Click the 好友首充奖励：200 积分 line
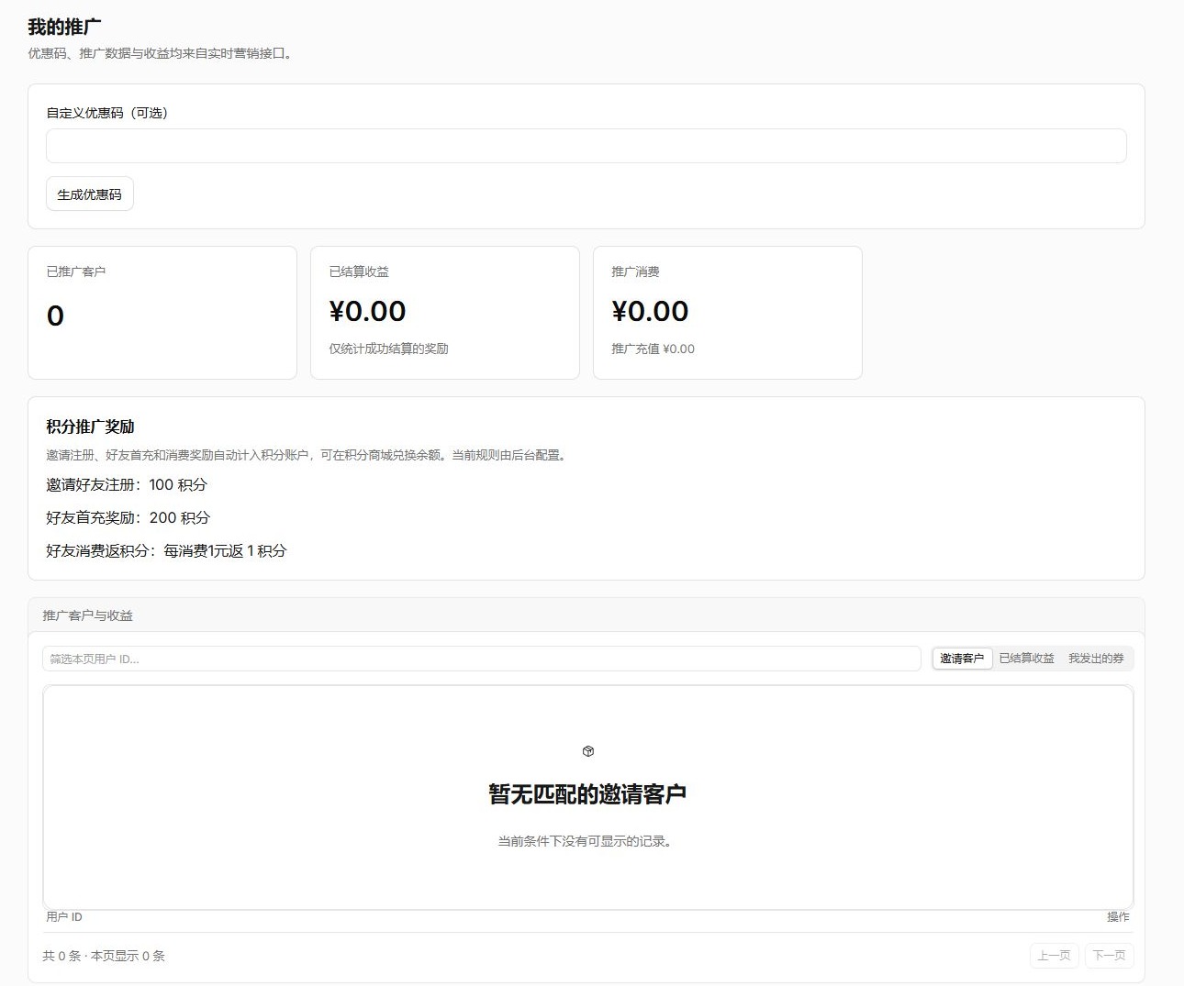 click(128, 517)
